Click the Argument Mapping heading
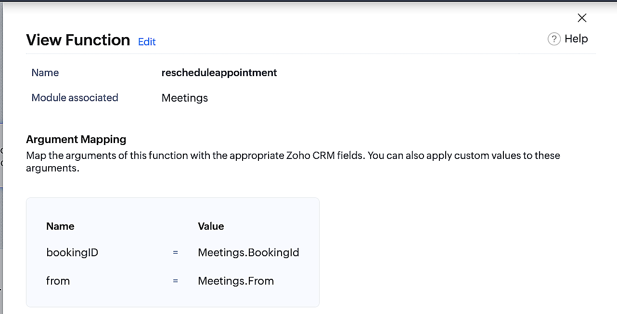The height and width of the screenshot is (314, 617). pos(76,140)
